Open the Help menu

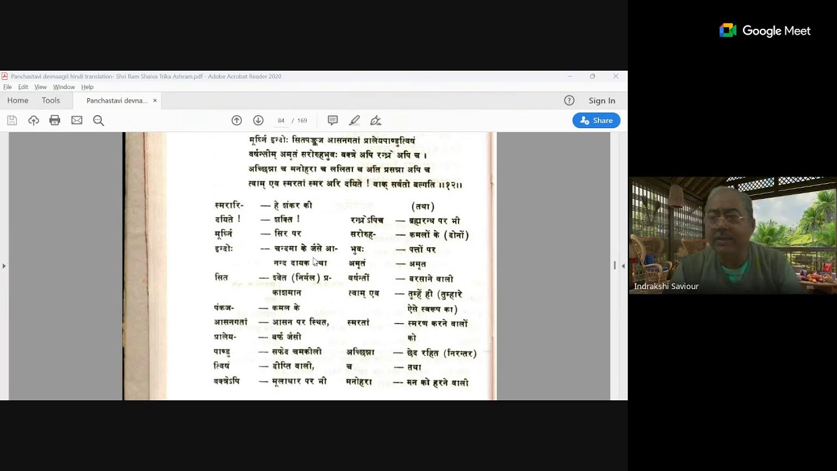click(x=88, y=87)
